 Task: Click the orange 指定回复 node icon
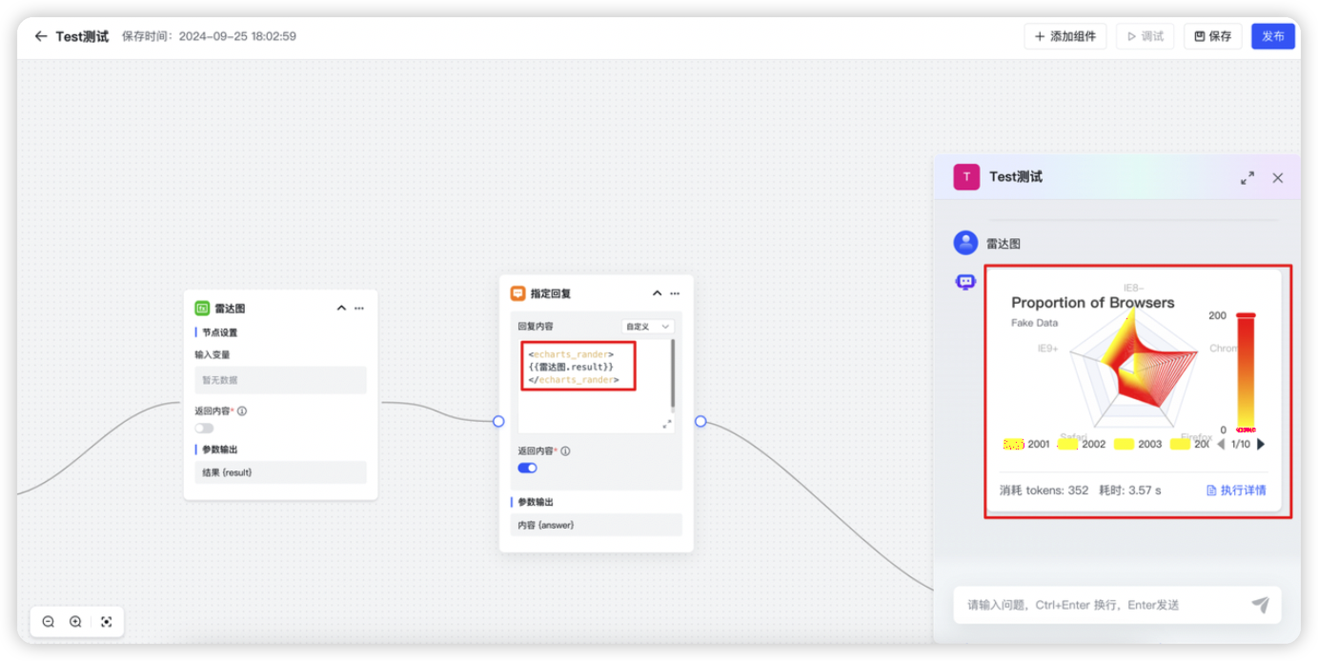coord(518,293)
